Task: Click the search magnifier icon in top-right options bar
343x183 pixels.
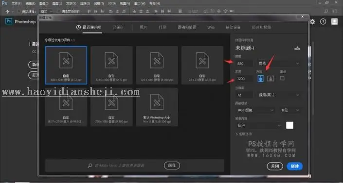Action: pyautogui.click(x=326, y=11)
